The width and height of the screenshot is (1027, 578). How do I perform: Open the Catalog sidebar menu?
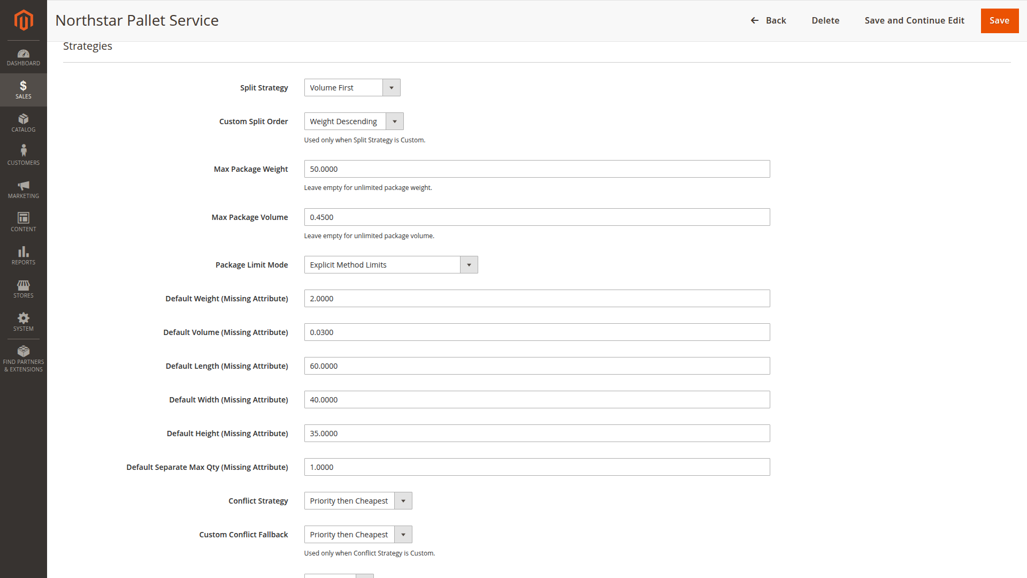pyautogui.click(x=24, y=123)
